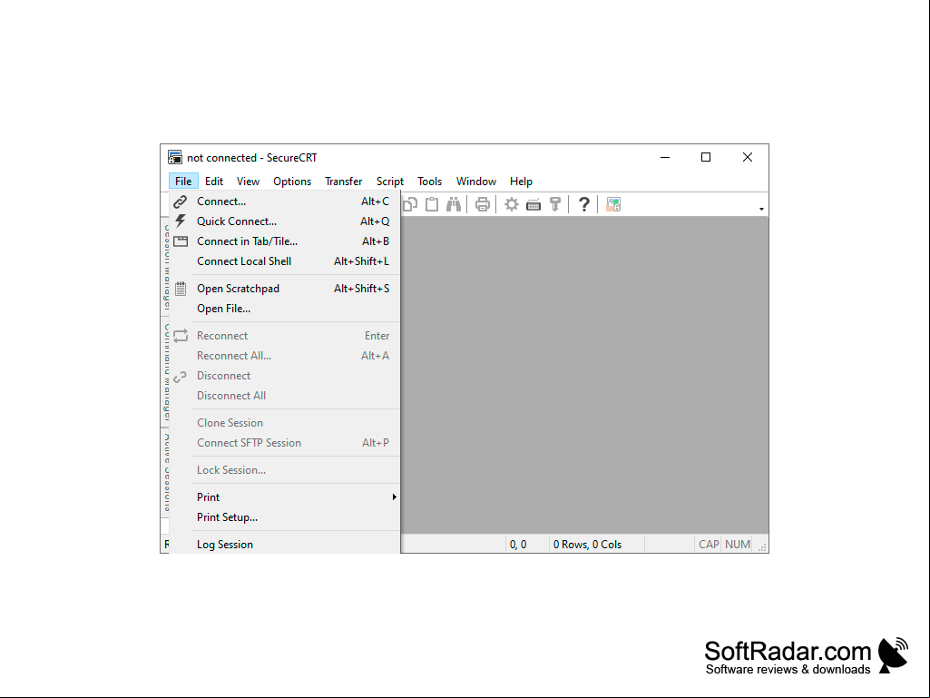
Task: Maximize the SecureCRT window
Action: (x=706, y=157)
